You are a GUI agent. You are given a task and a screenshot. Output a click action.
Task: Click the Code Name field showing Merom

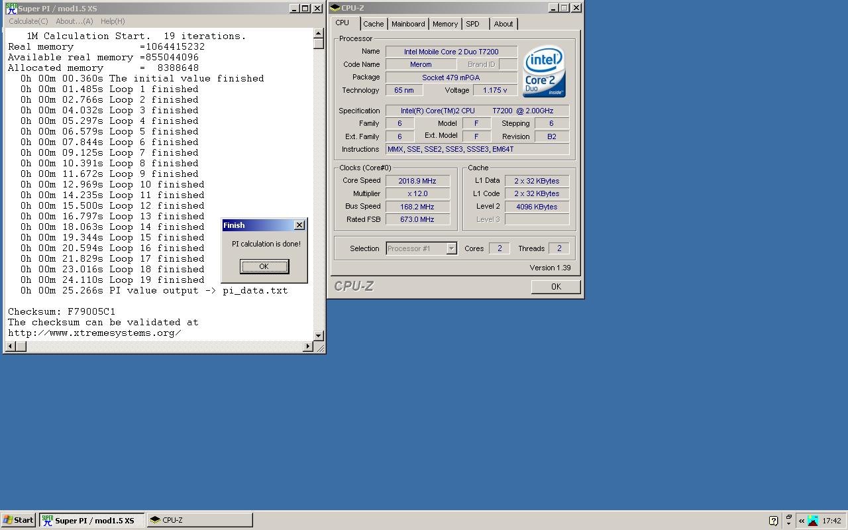click(x=421, y=64)
